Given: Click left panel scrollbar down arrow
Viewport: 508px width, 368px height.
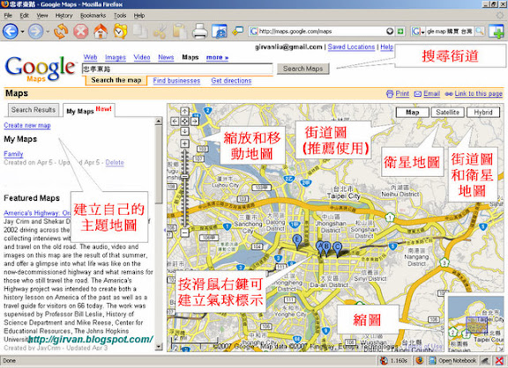Looking at the screenshot, I should coord(159,346).
